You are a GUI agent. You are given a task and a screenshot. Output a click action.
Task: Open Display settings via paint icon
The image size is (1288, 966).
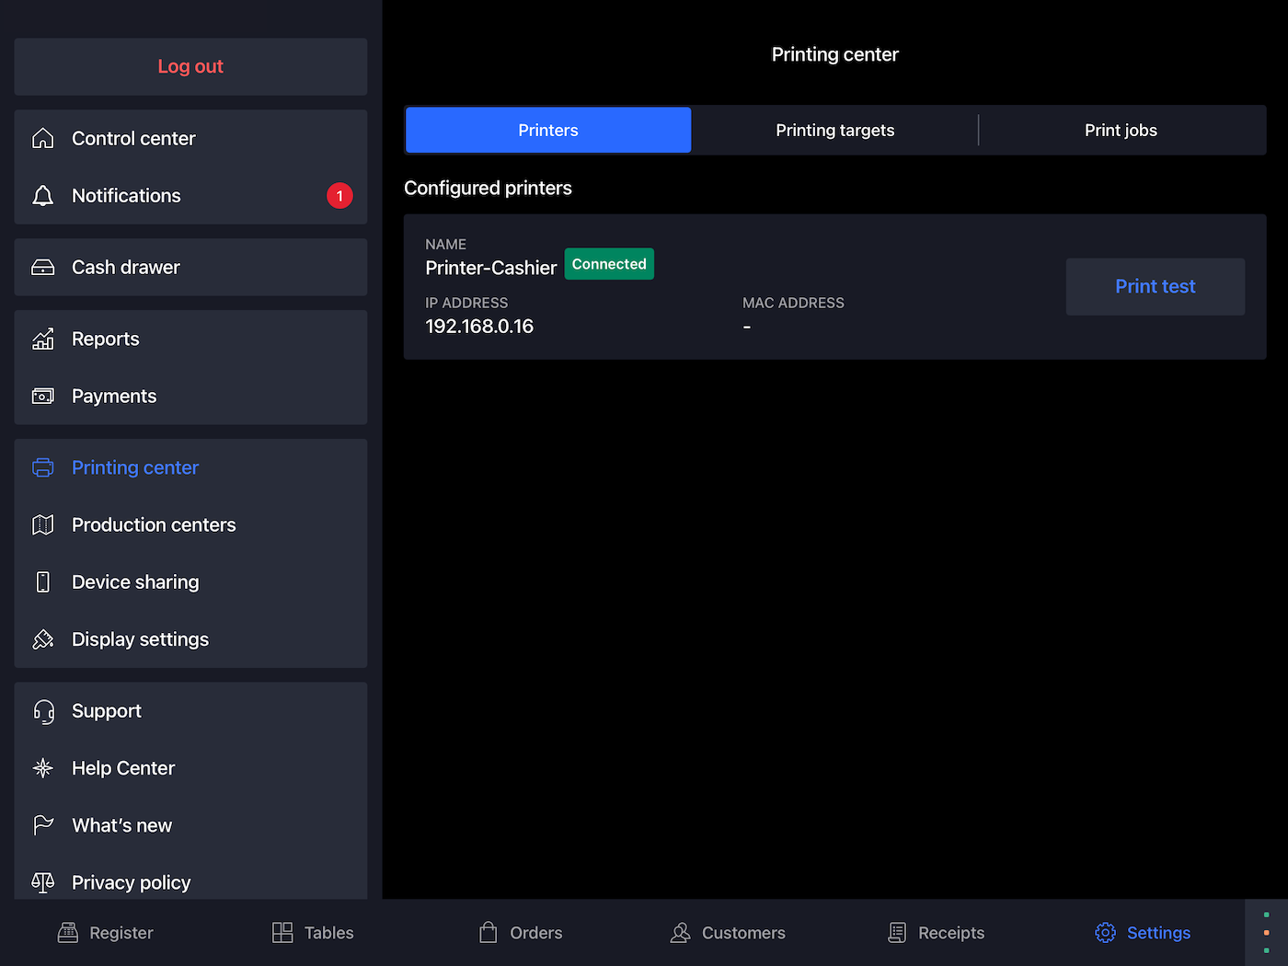pyautogui.click(x=43, y=639)
